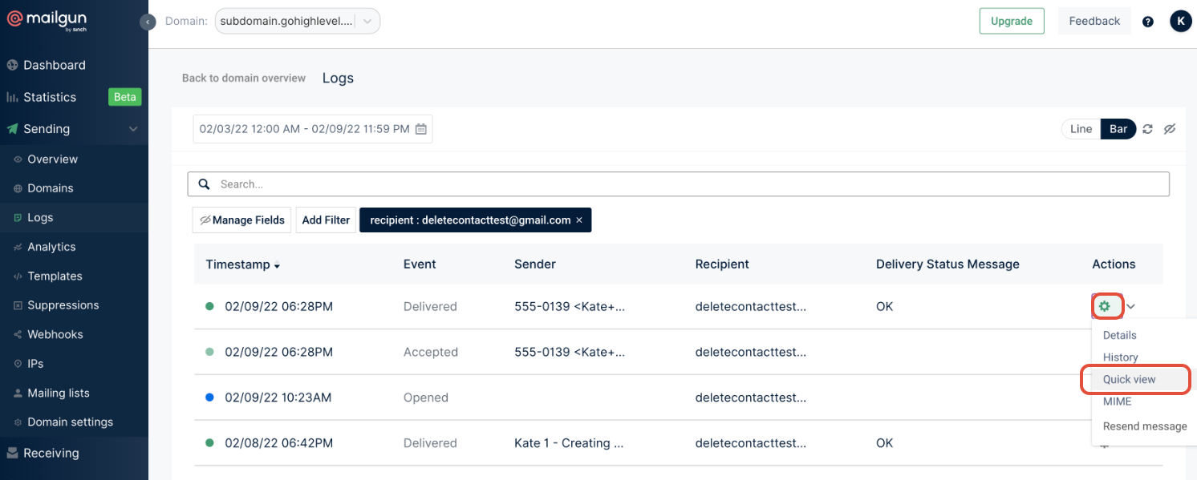The height and width of the screenshot is (480, 1197).
Task: Open the help question mark icon
Action: (x=1147, y=22)
